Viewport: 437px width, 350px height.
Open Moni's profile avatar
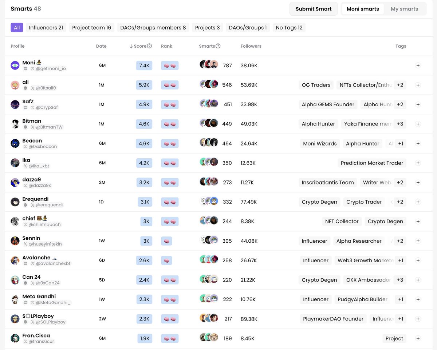(15, 65)
